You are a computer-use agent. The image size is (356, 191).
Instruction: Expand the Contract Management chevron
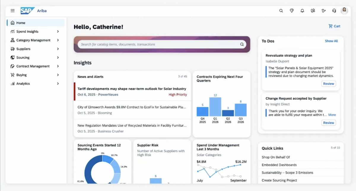58,66
